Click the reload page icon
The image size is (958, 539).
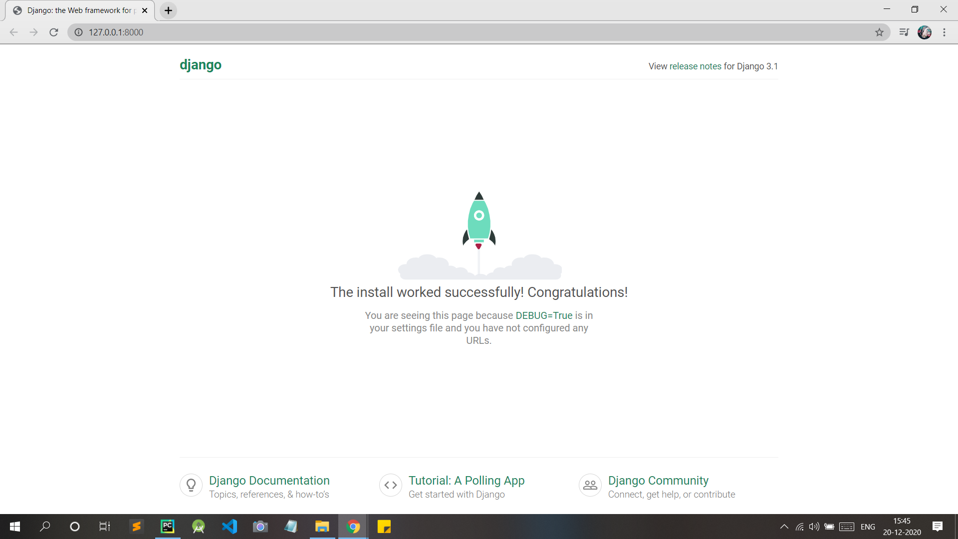tap(54, 32)
